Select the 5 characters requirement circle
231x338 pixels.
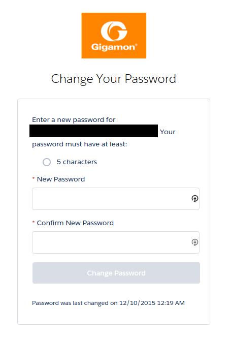pyautogui.click(x=47, y=162)
